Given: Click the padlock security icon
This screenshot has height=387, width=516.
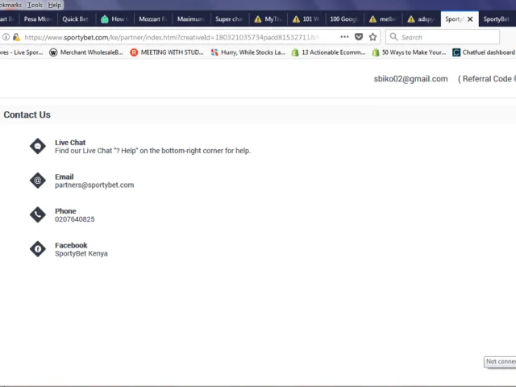Looking at the screenshot, I should pyautogui.click(x=16, y=37).
